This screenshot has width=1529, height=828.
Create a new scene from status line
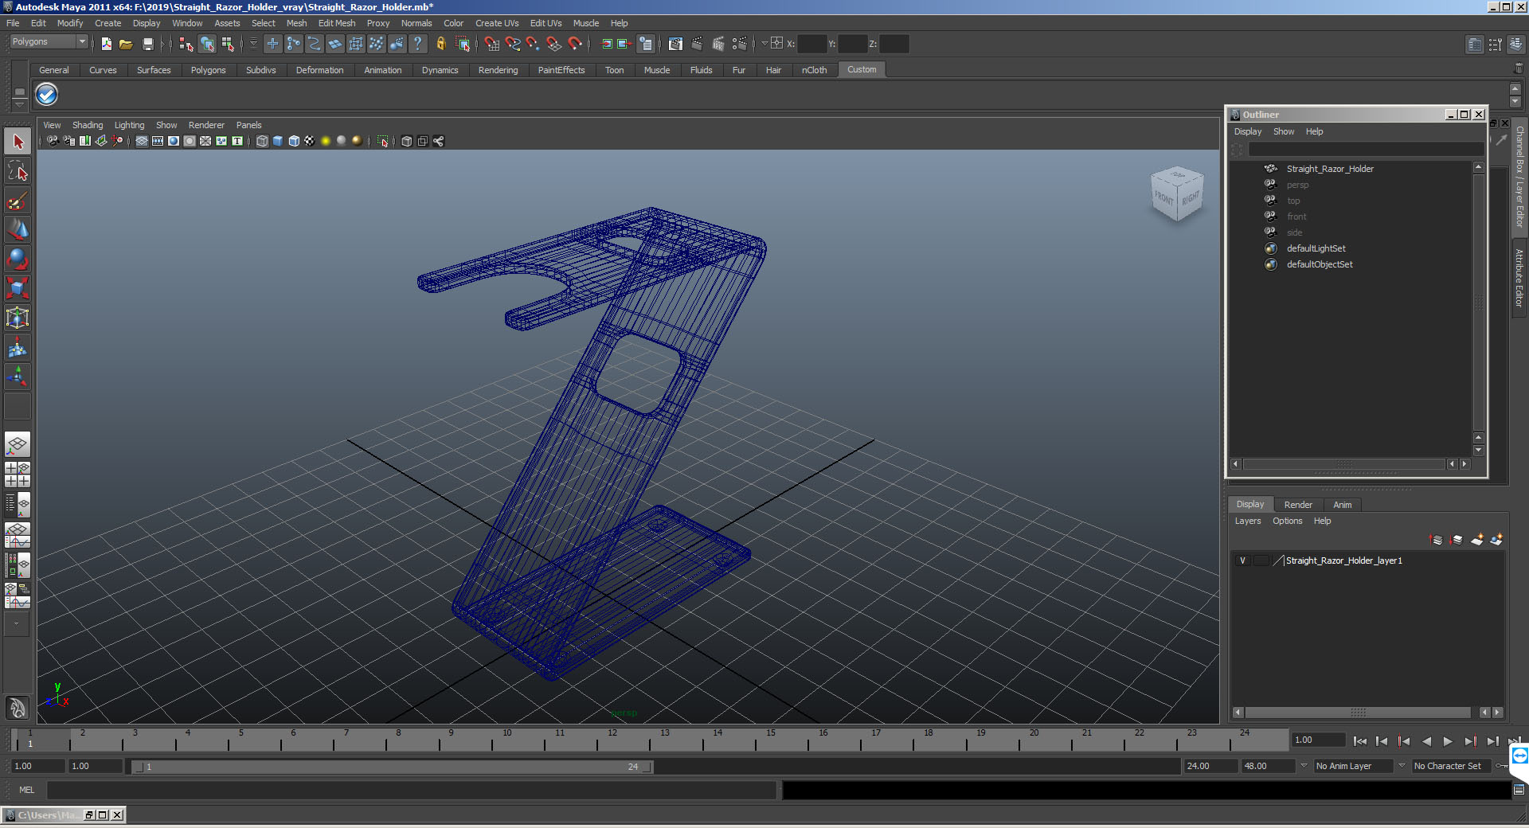[106, 44]
